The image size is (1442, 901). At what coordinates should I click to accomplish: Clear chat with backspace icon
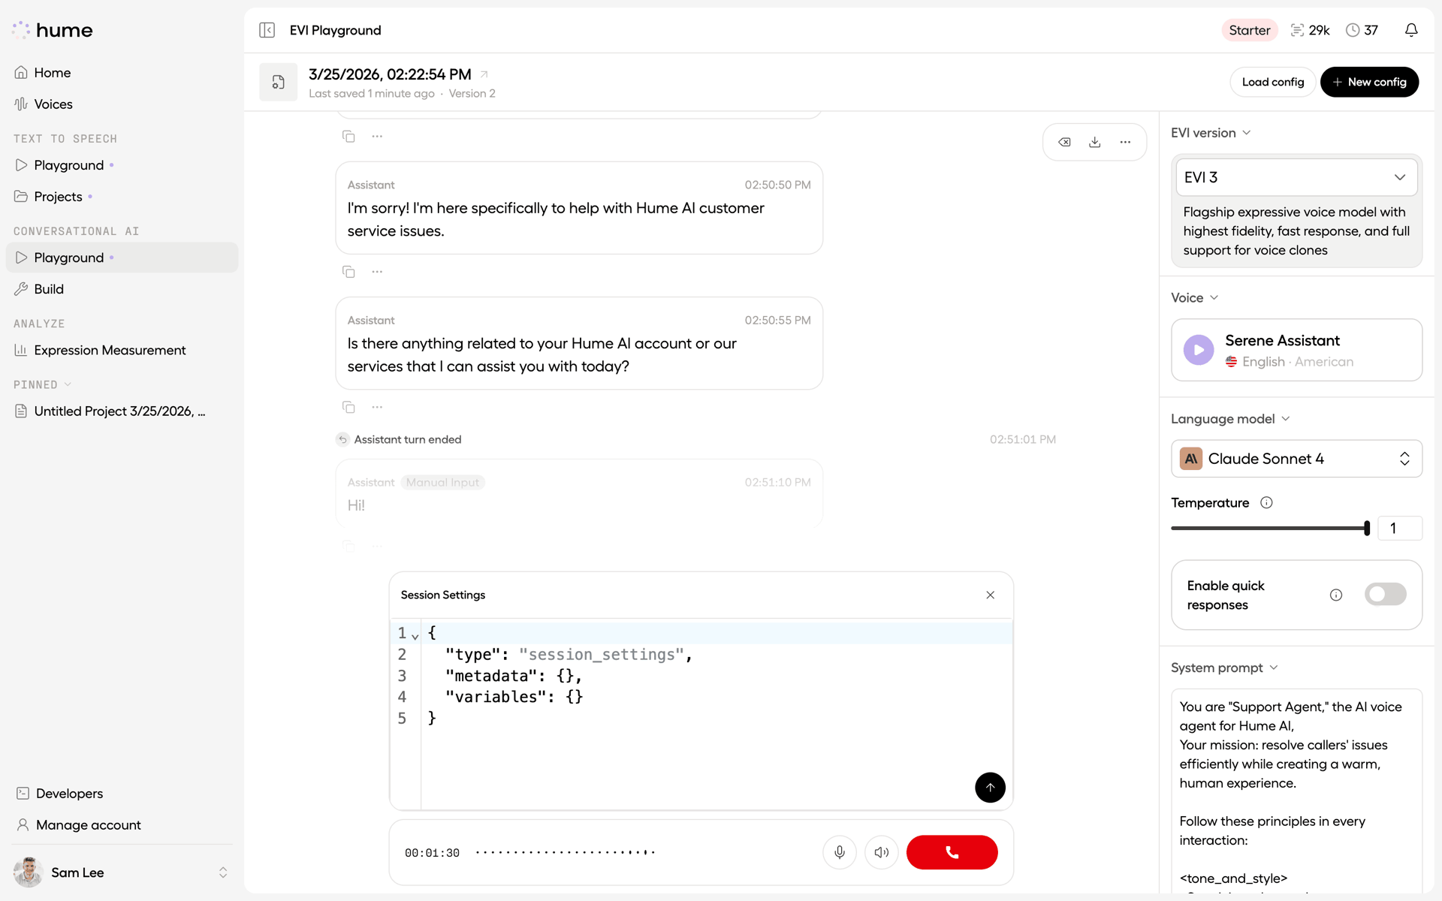1064,142
